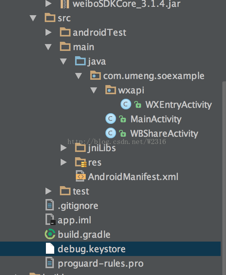Select the androidTest folder label
Image resolution: width=226 pixels, height=275 pixels.
[x=99, y=33]
